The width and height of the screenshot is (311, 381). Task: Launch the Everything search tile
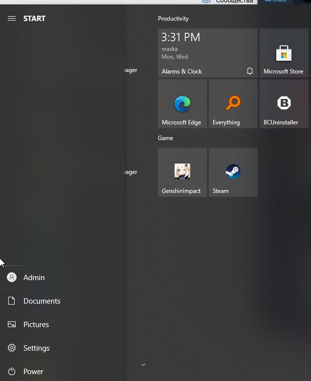[233, 104]
